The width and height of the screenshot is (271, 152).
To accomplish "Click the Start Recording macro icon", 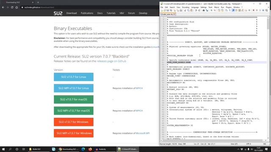I will (x=254, y=10).
